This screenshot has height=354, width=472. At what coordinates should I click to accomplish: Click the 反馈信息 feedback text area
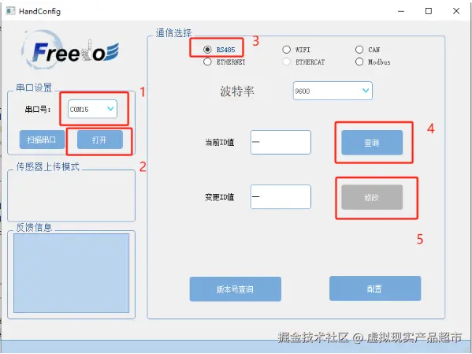point(72,273)
